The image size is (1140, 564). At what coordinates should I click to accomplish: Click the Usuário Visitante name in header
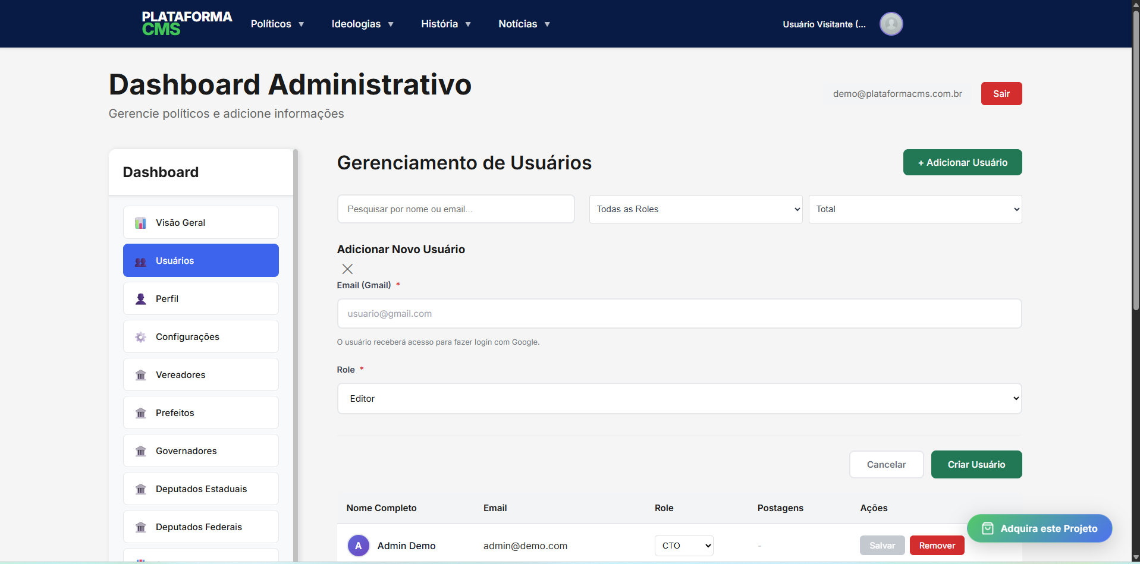click(824, 24)
